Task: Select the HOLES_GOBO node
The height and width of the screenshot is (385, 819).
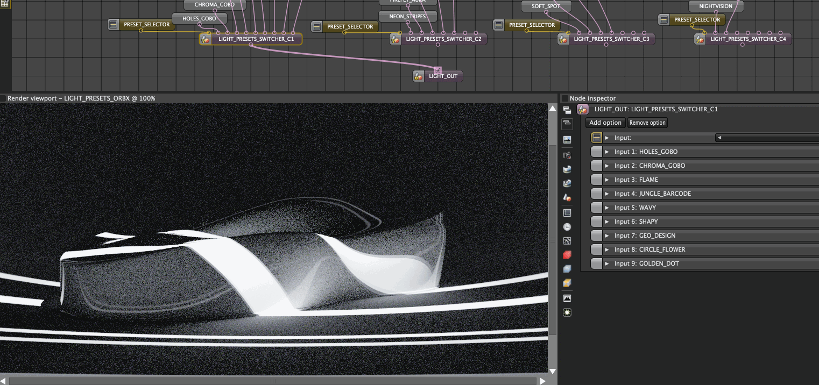Action: [x=199, y=18]
